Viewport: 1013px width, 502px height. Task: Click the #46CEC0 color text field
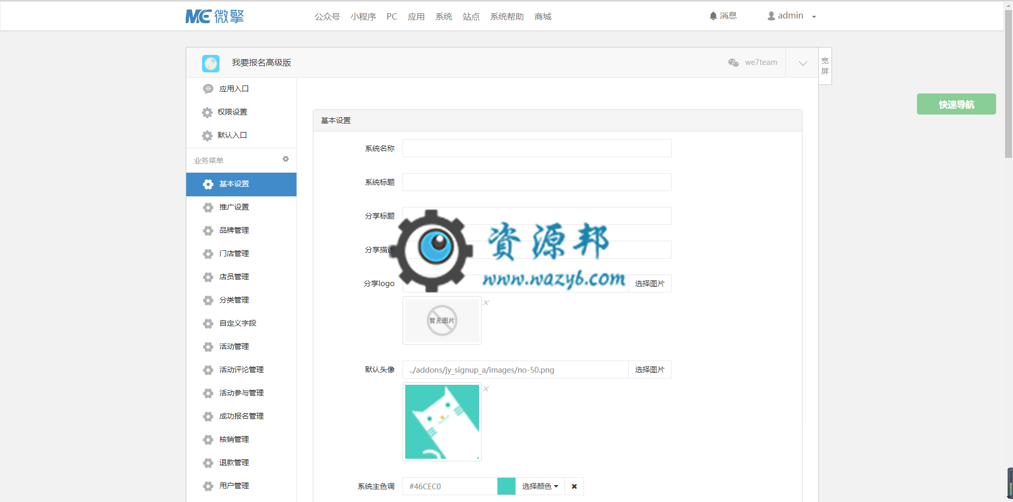[450, 486]
